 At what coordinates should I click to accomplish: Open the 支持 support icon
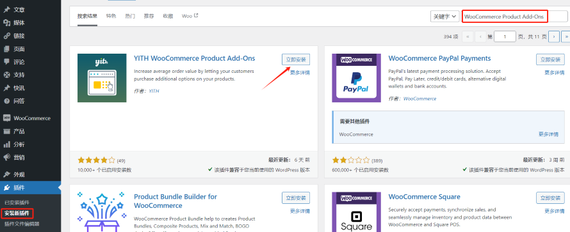coord(6,75)
